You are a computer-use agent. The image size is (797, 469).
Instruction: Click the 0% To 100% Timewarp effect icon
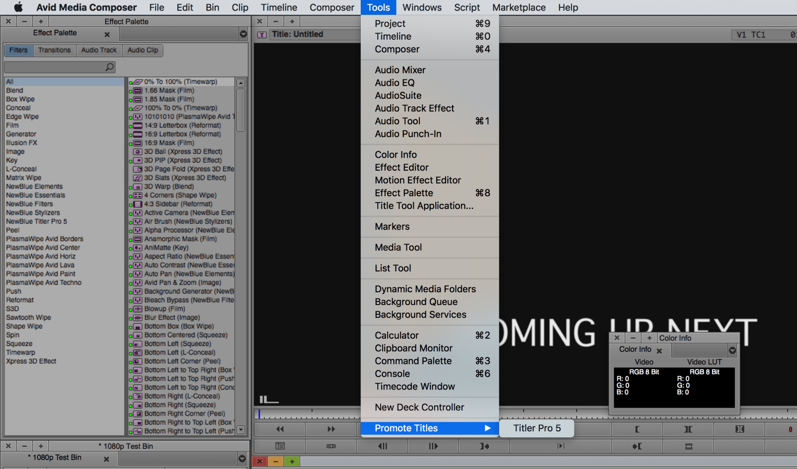tap(137, 82)
